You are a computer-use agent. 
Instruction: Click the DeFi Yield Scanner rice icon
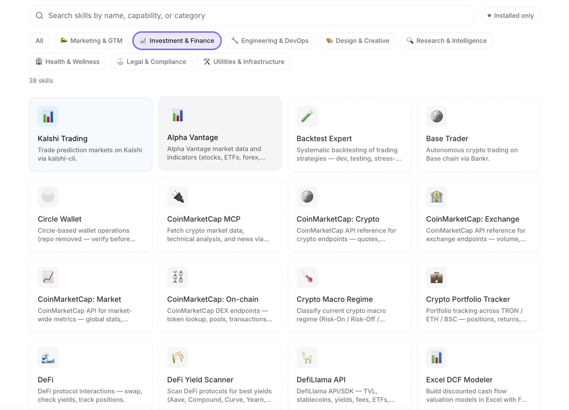click(x=177, y=357)
